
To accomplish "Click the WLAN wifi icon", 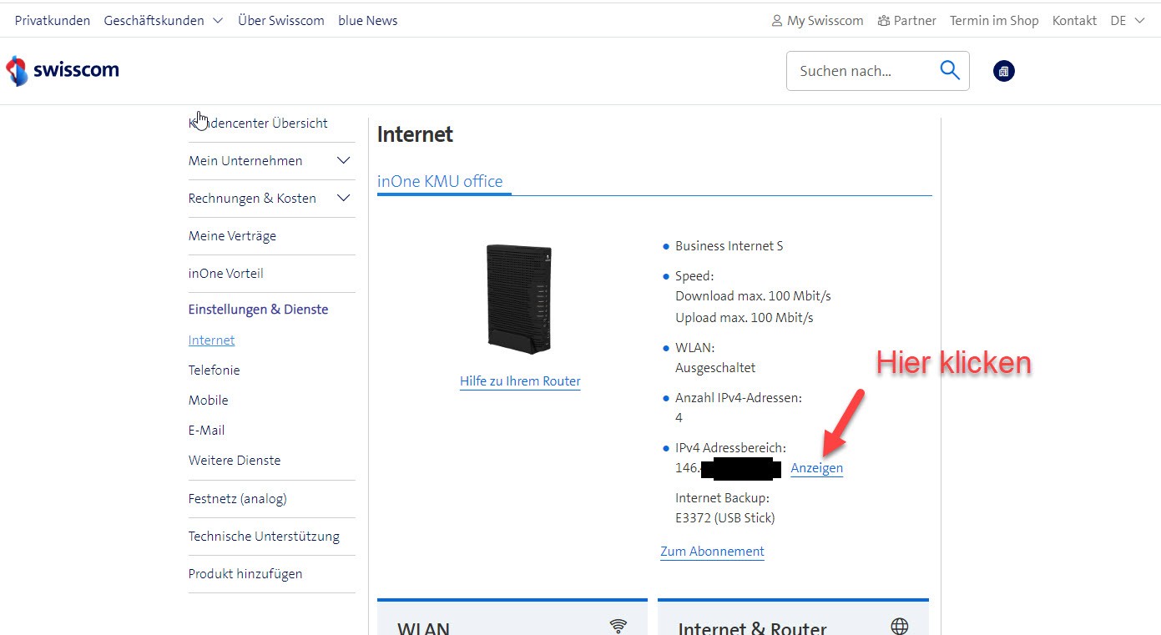I will (618, 626).
